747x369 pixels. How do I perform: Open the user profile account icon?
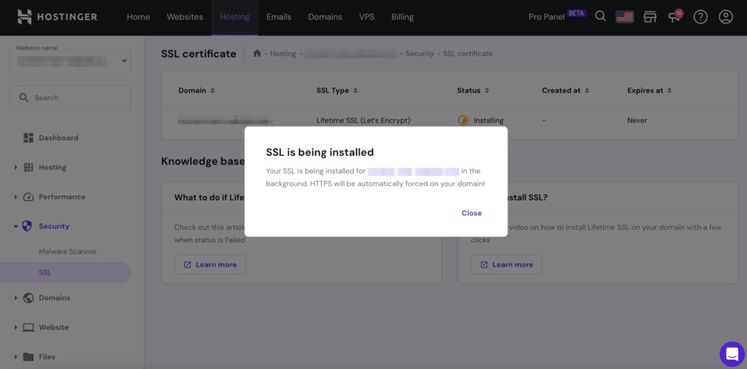point(726,18)
